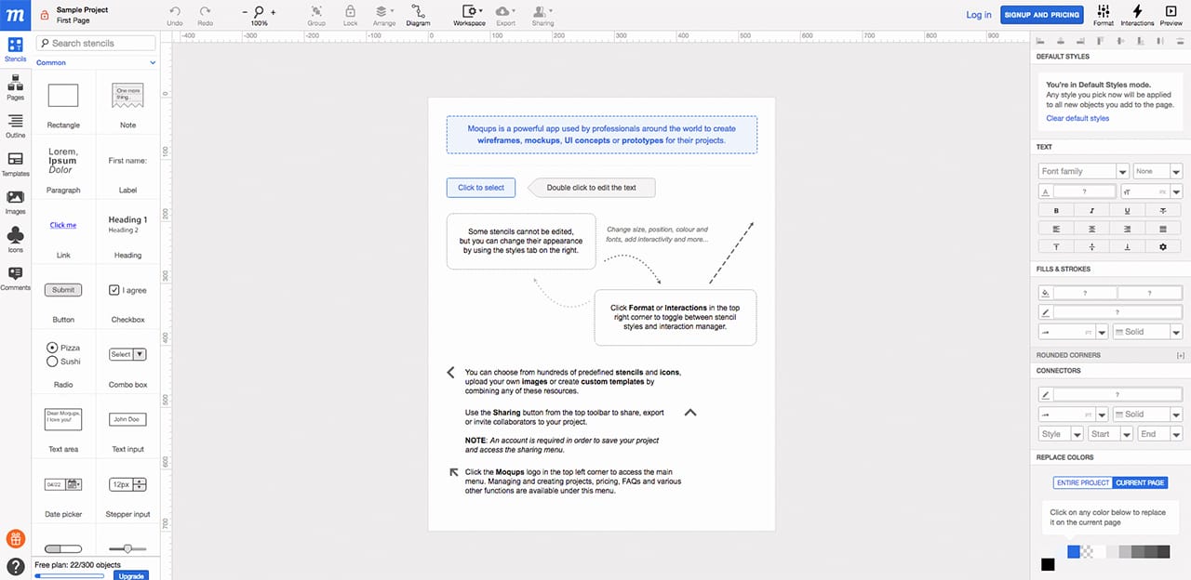Open the Outline sidebar panel
The width and height of the screenshot is (1191, 580).
(15, 126)
